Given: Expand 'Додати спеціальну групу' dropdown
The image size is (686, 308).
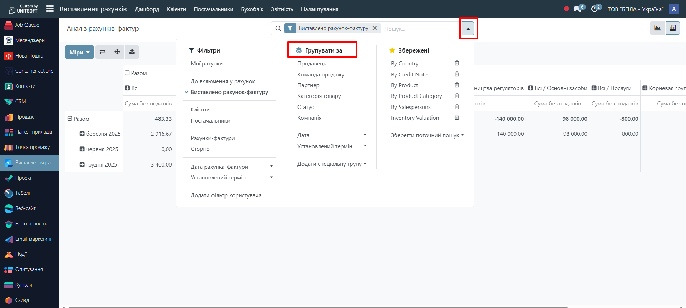Looking at the screenshot, I should point(331,164).
